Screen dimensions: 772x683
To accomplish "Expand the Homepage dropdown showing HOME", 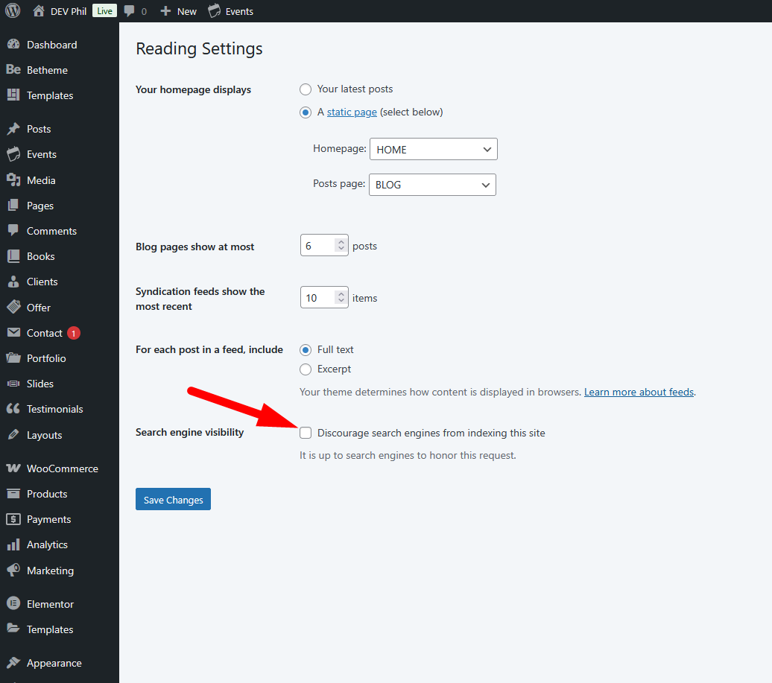I will pos(433,150).
